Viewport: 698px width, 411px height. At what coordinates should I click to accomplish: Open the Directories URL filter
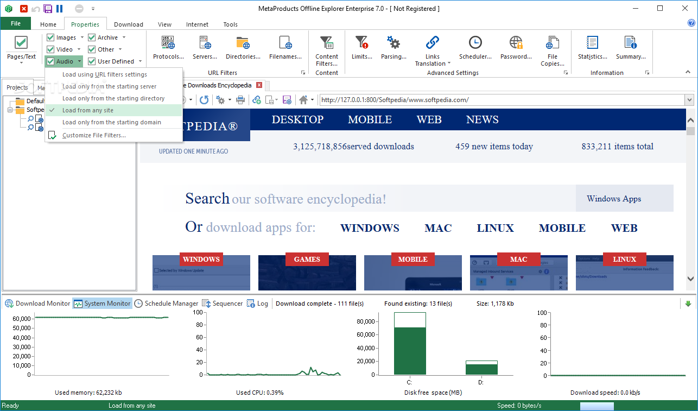(x=243, y=48)
